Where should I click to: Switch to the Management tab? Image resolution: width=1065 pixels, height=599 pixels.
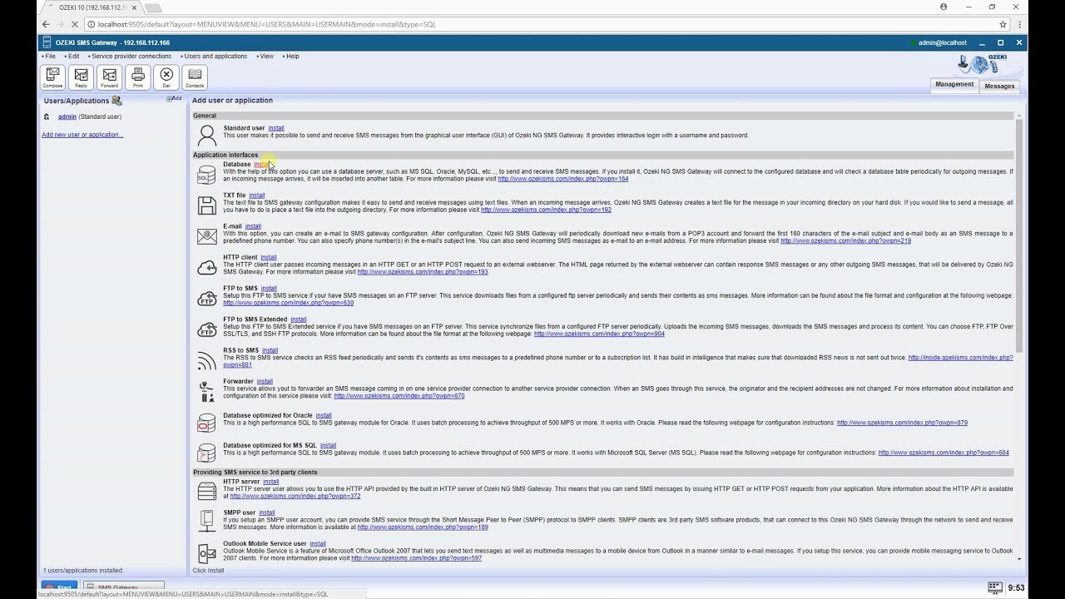click(954, 84)
